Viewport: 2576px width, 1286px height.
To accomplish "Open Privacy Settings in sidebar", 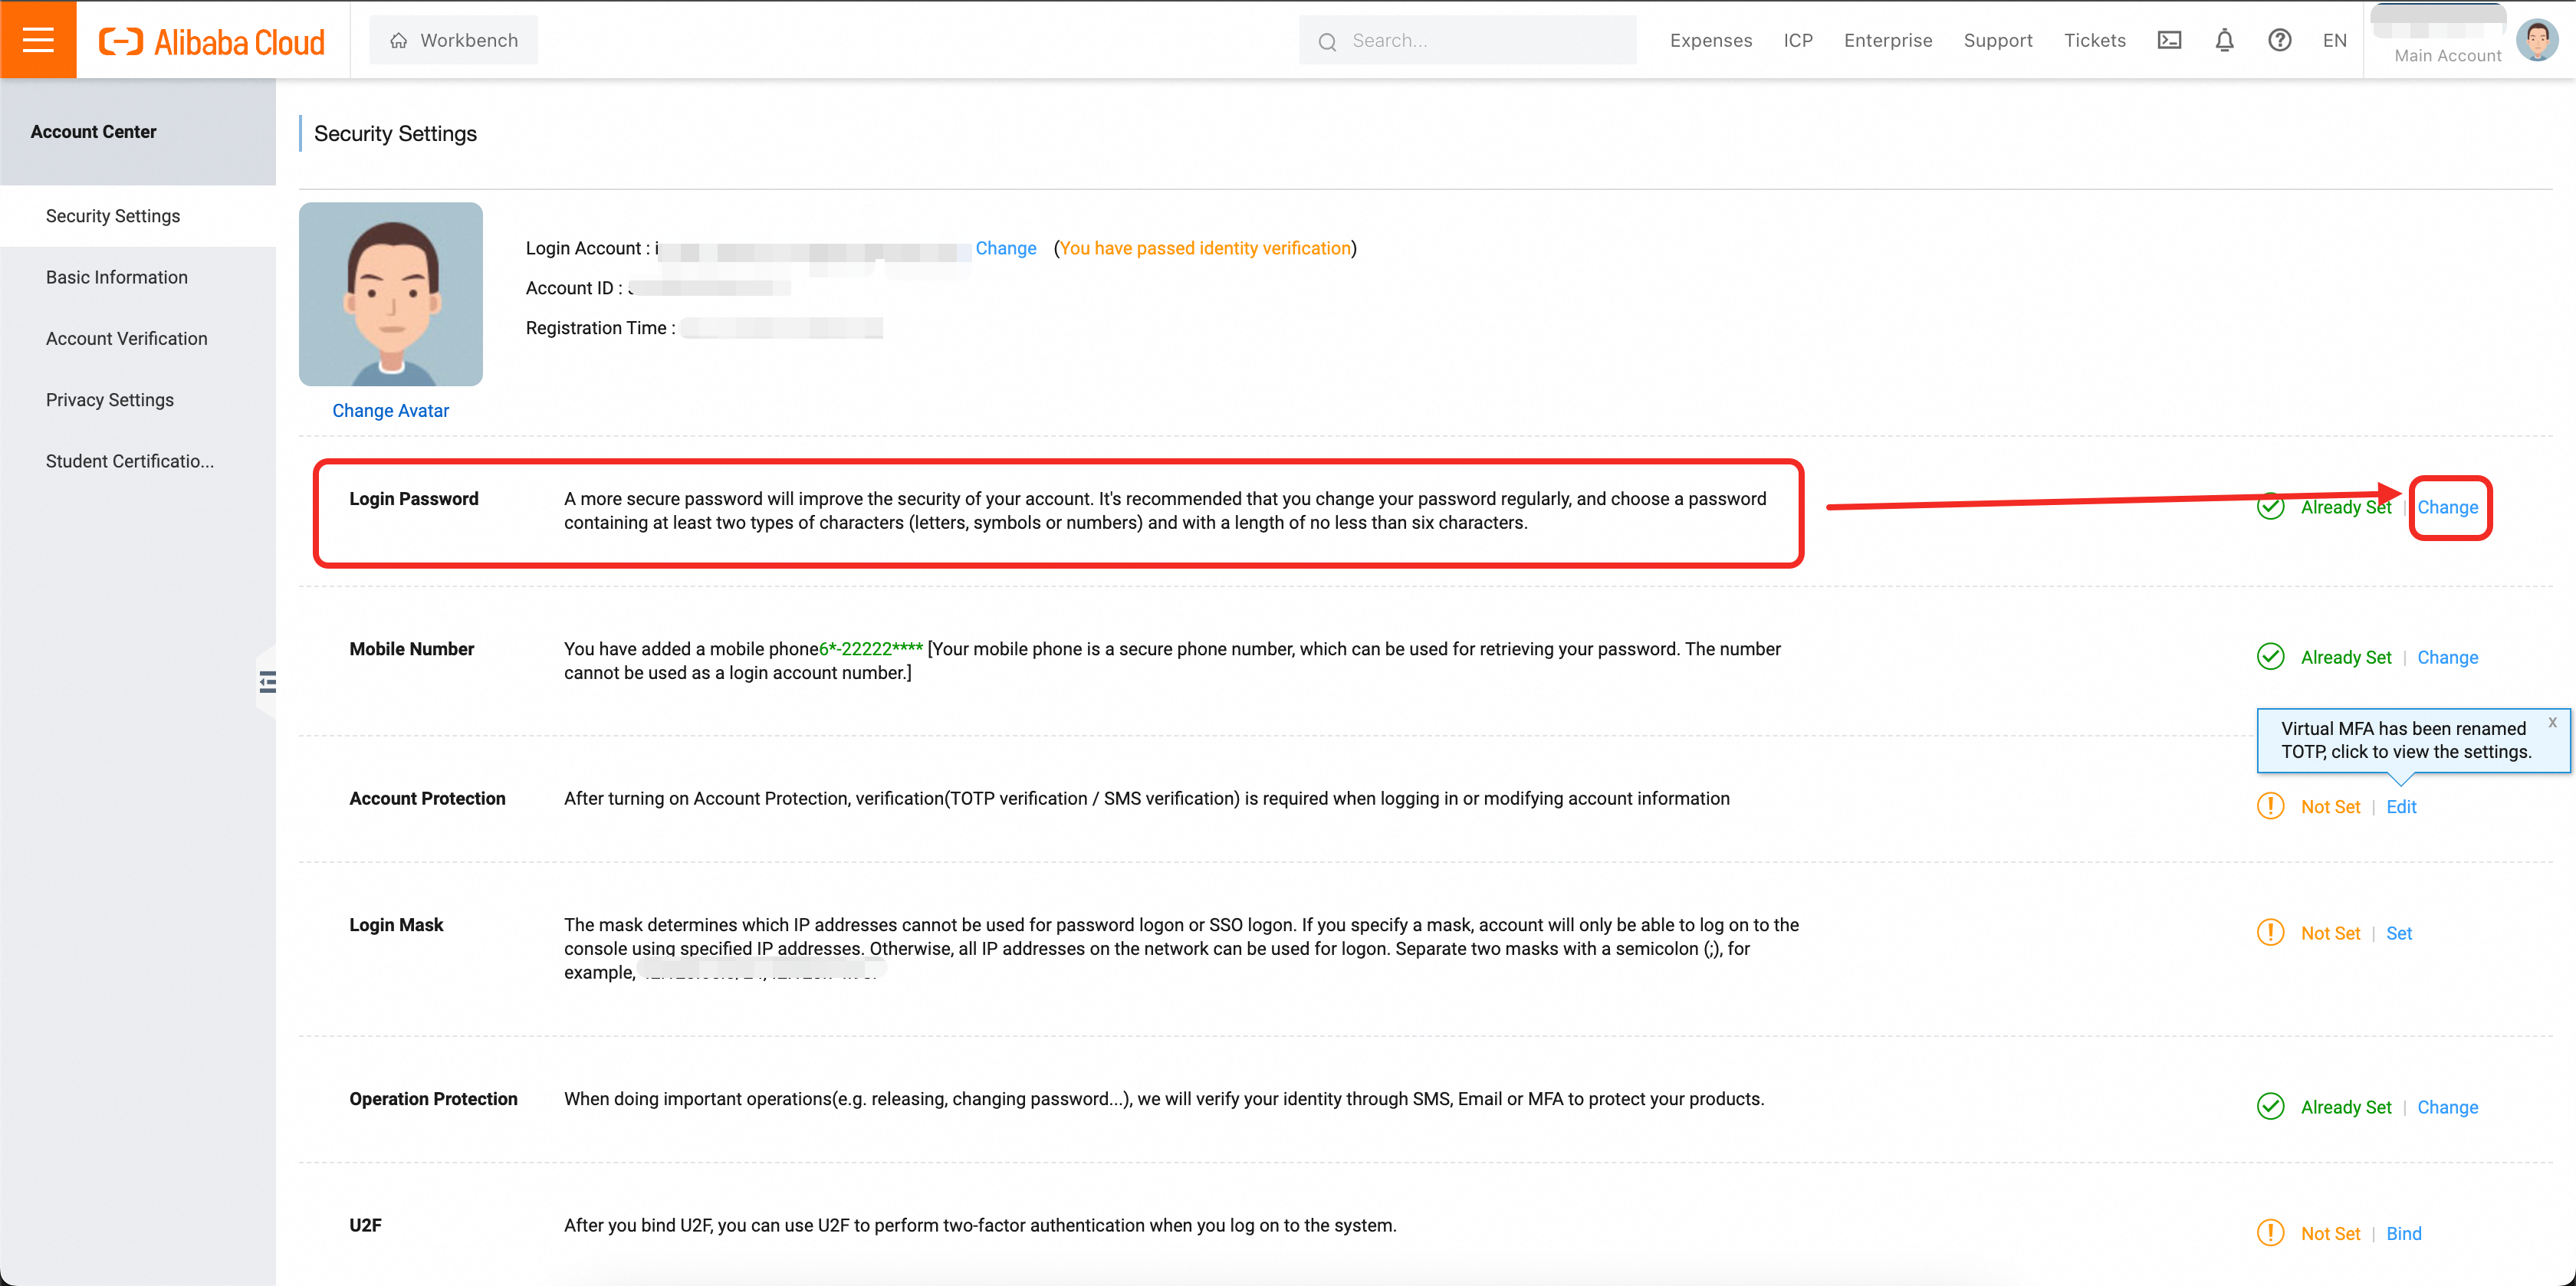I will coord(110,400).
